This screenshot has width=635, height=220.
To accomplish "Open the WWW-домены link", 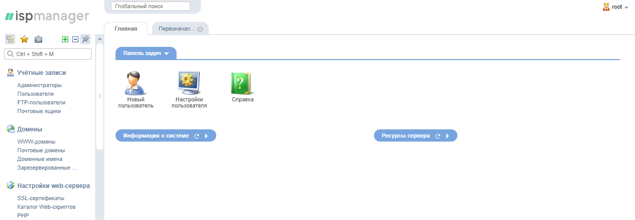I will tap(36, 142).
